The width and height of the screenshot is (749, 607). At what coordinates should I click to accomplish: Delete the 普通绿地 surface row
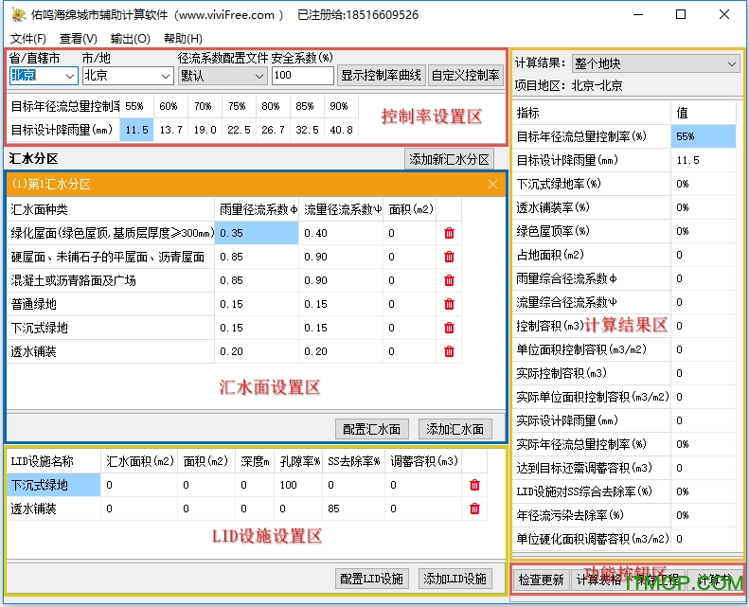click(449, 304)
